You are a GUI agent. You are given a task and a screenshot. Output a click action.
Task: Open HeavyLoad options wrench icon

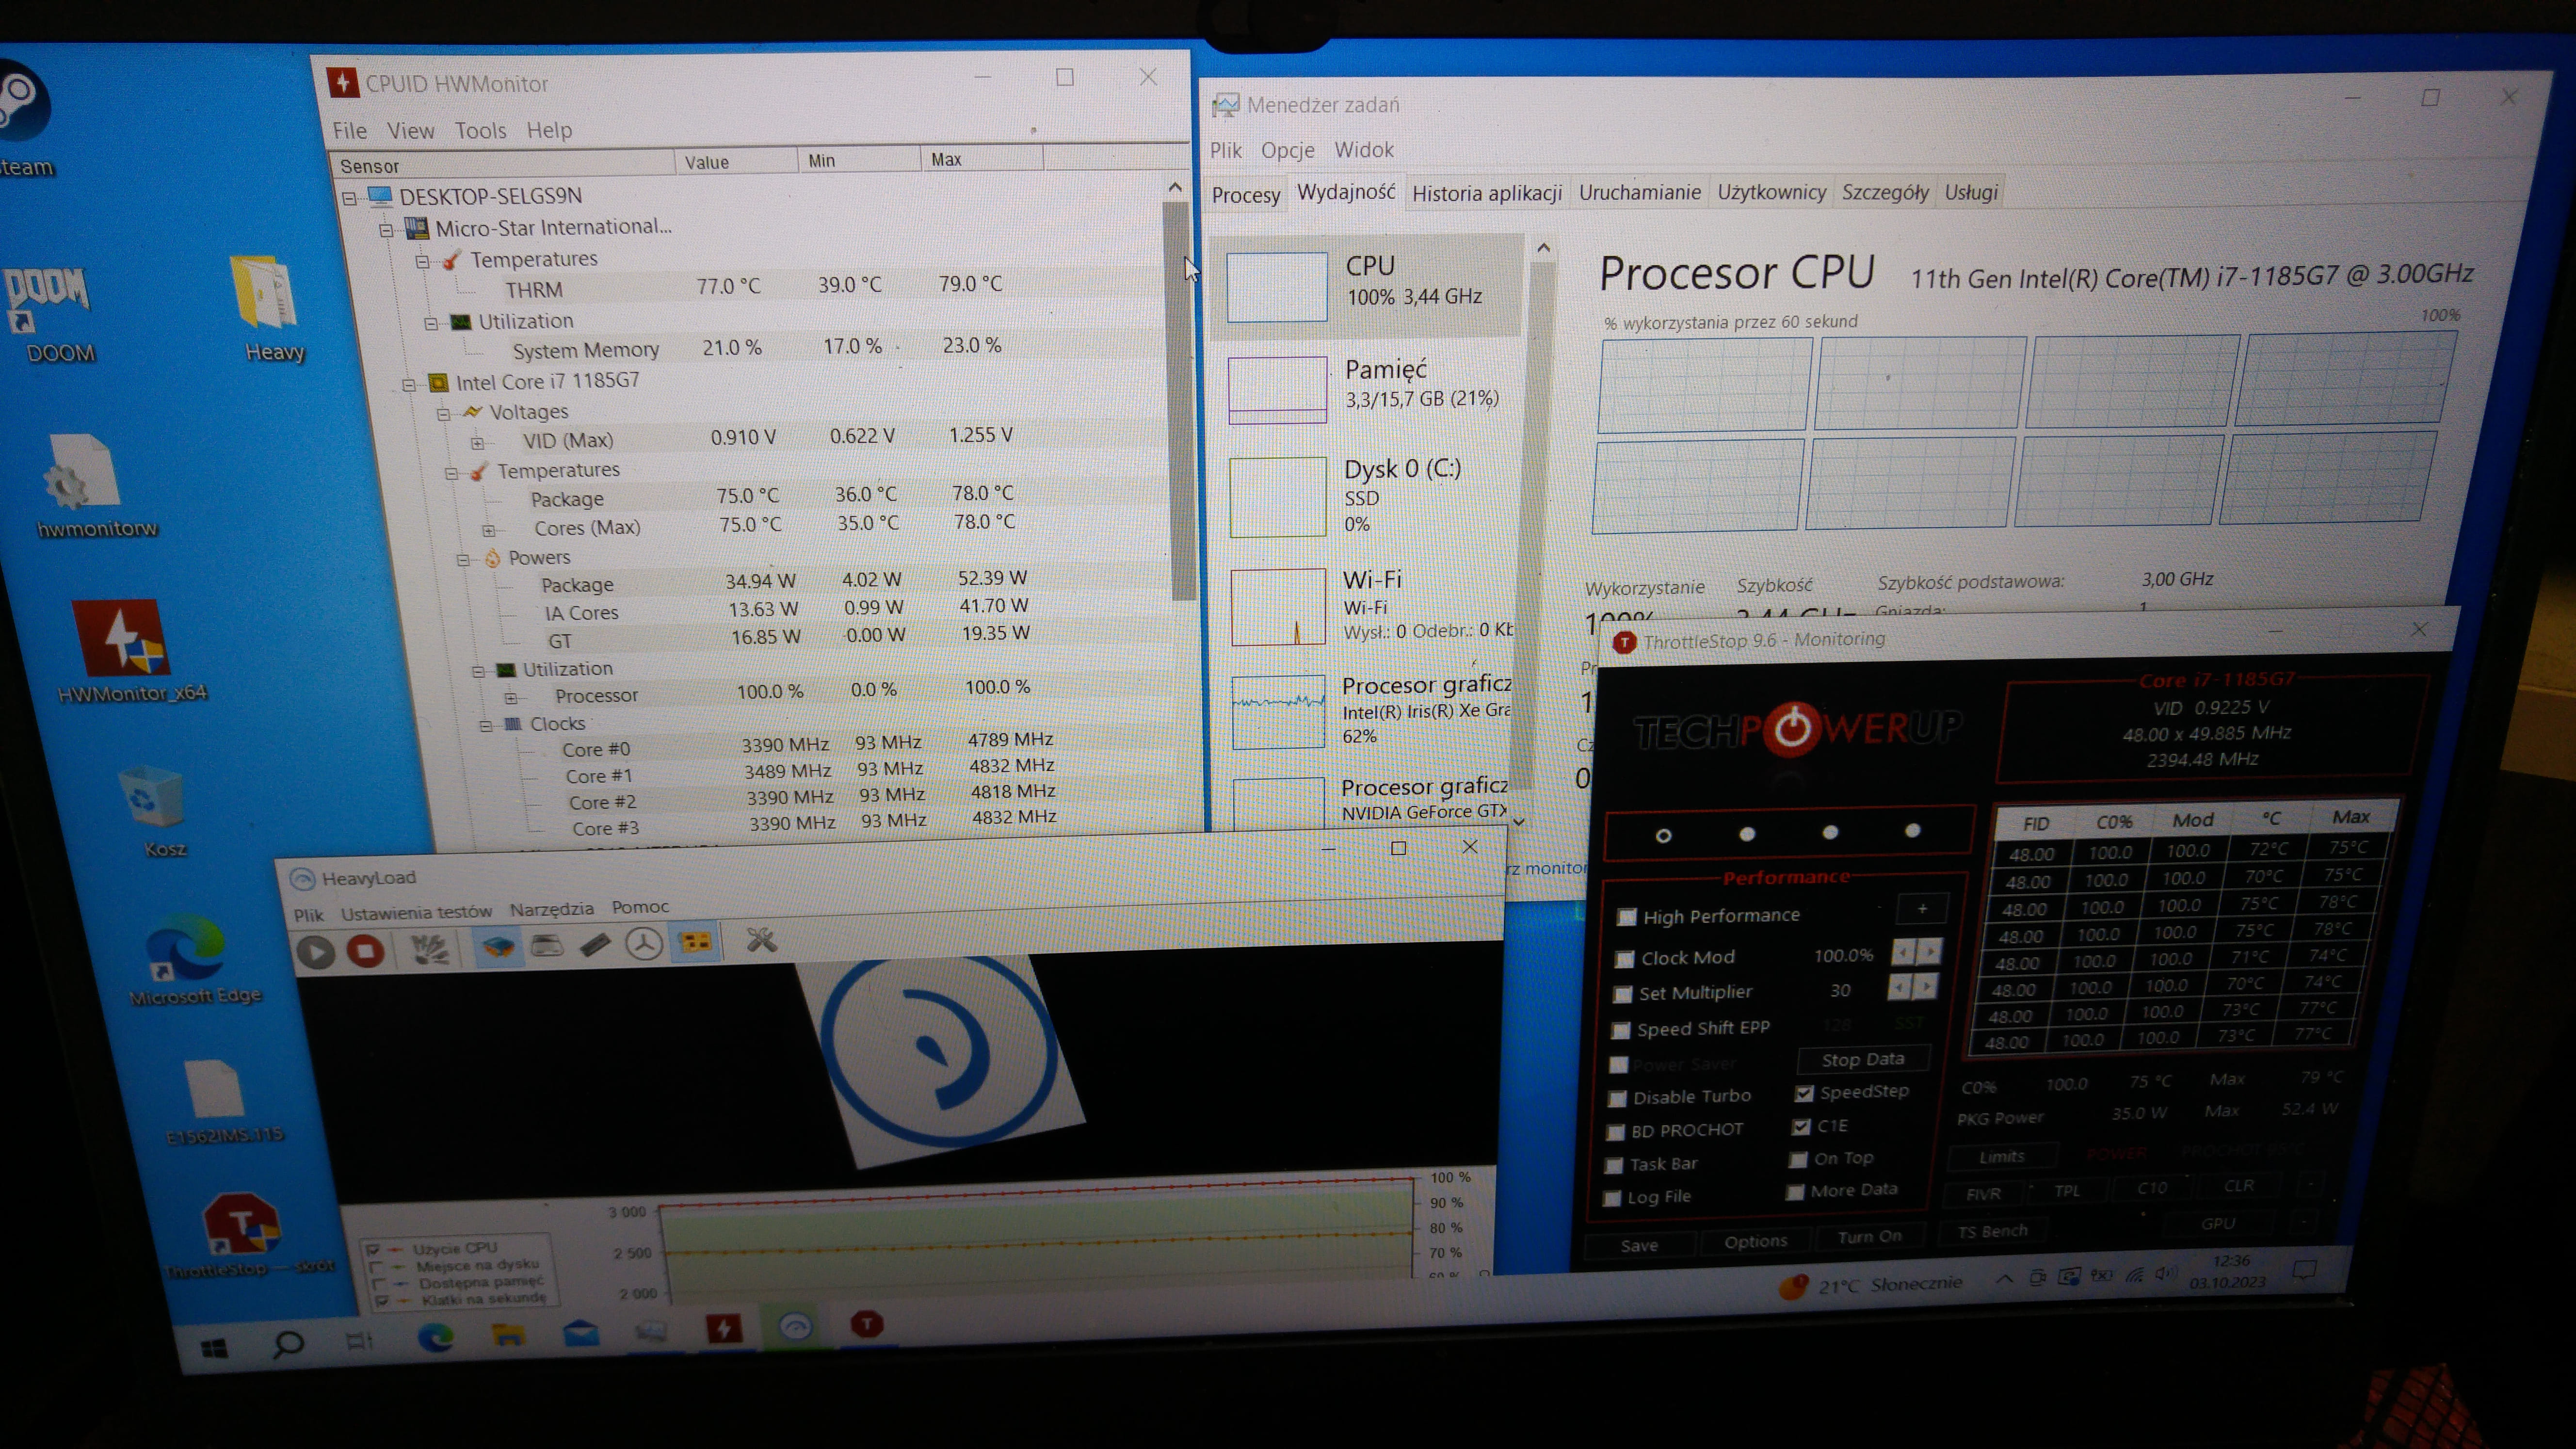tap(761, 939)
